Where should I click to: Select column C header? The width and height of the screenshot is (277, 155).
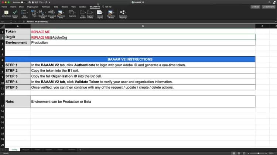point(262,26)
